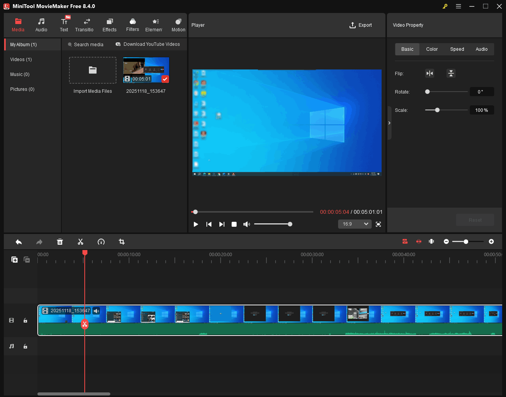Open the Speed control tool in the timeline toolbar
506x397 pixels.
pyautogui.click(x=101, y=242)
